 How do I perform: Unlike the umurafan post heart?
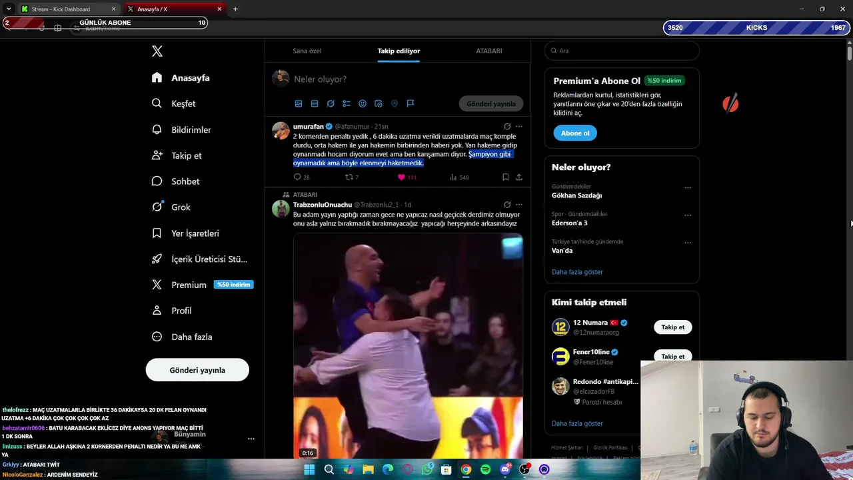pos(401,177)
